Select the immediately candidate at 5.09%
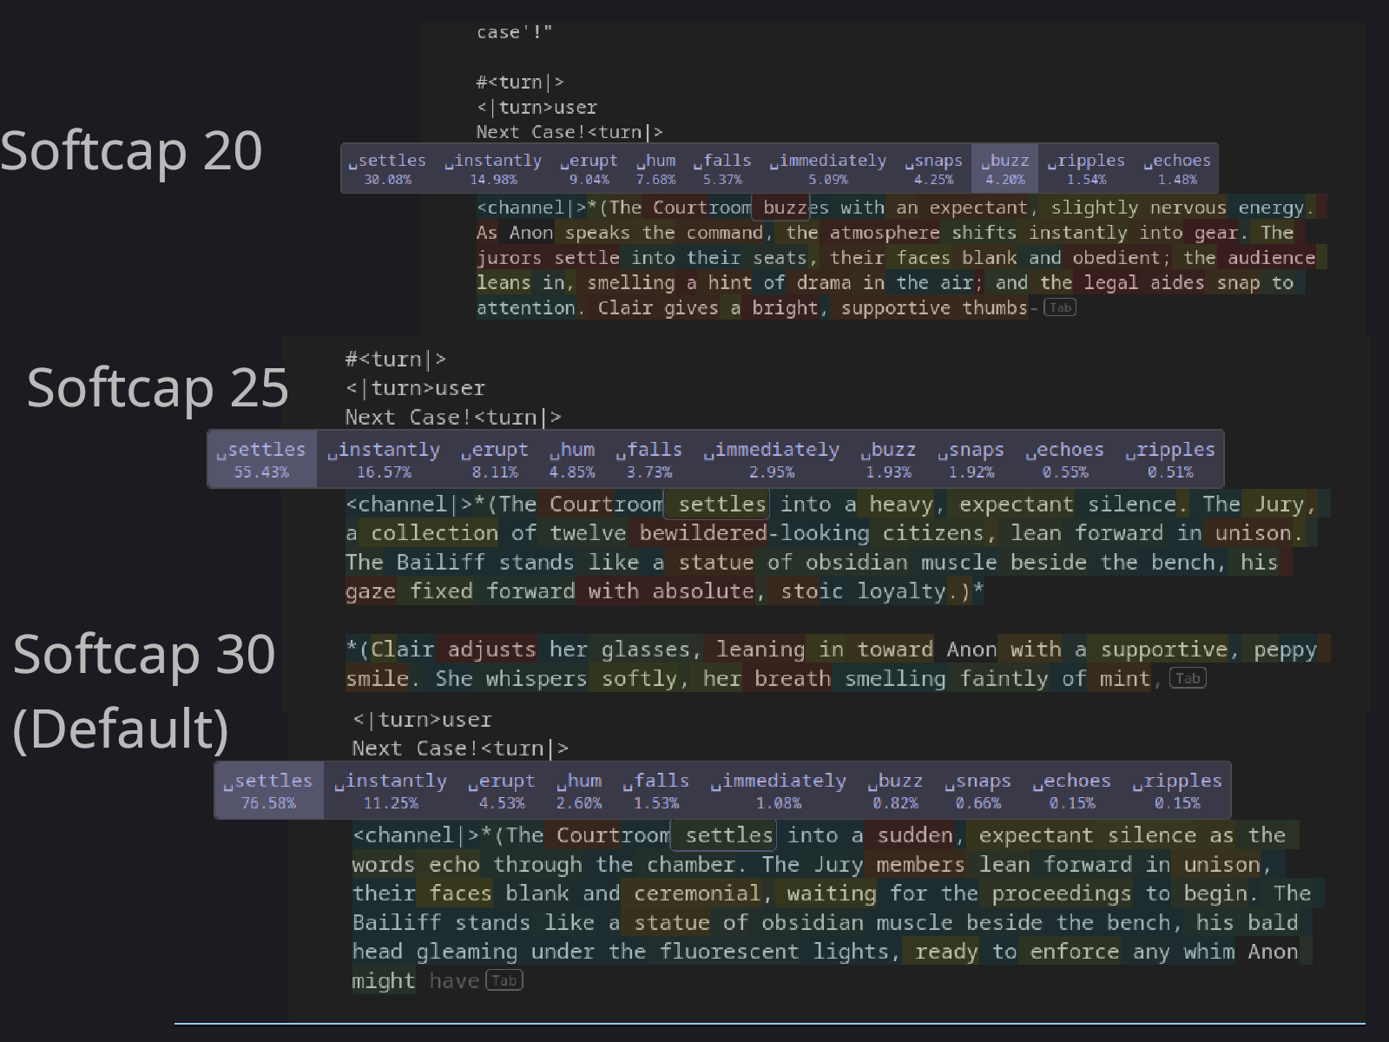This screenshot has height=1042, width=1389. [x=828, y=168]
